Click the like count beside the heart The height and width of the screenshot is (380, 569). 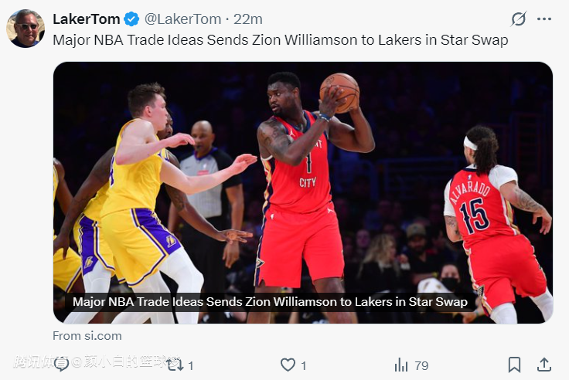point(304,365)
